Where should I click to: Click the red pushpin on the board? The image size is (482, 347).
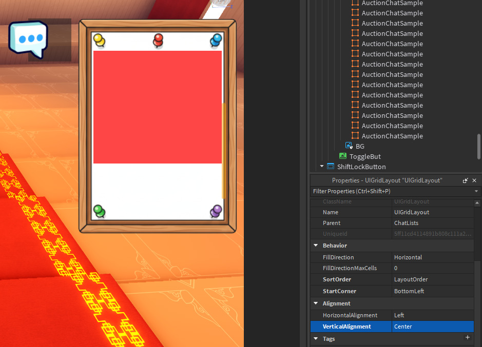[158, 40]
